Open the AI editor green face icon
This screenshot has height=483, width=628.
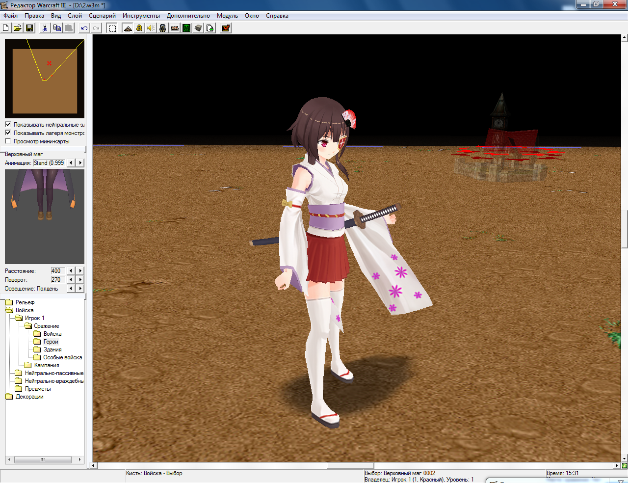click(186, 28)
